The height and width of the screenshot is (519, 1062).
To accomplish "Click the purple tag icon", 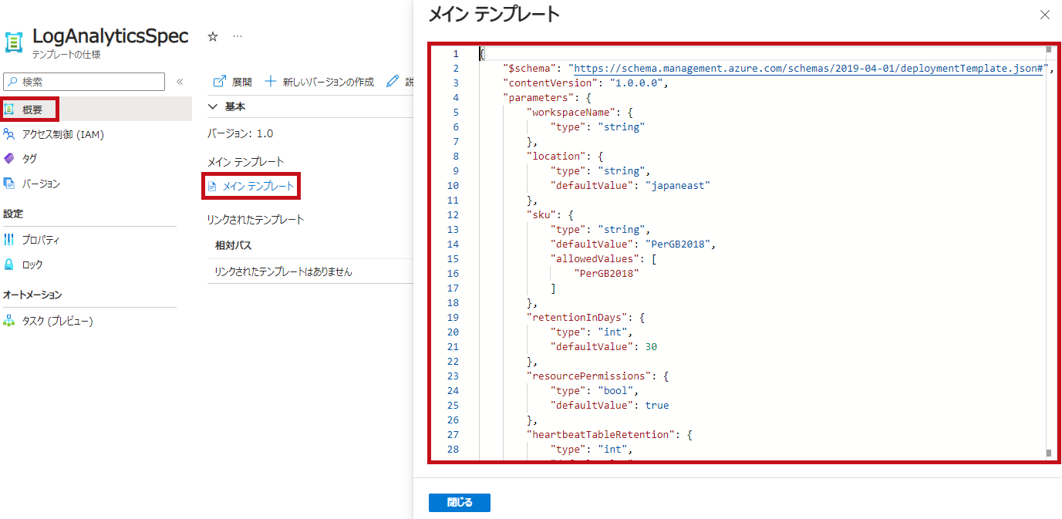I will (9, 159).
